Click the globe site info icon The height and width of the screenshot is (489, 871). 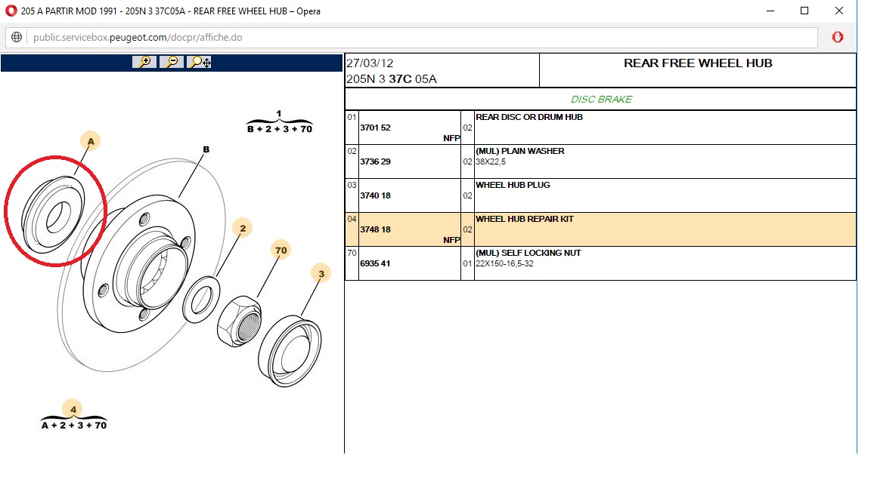17,38
